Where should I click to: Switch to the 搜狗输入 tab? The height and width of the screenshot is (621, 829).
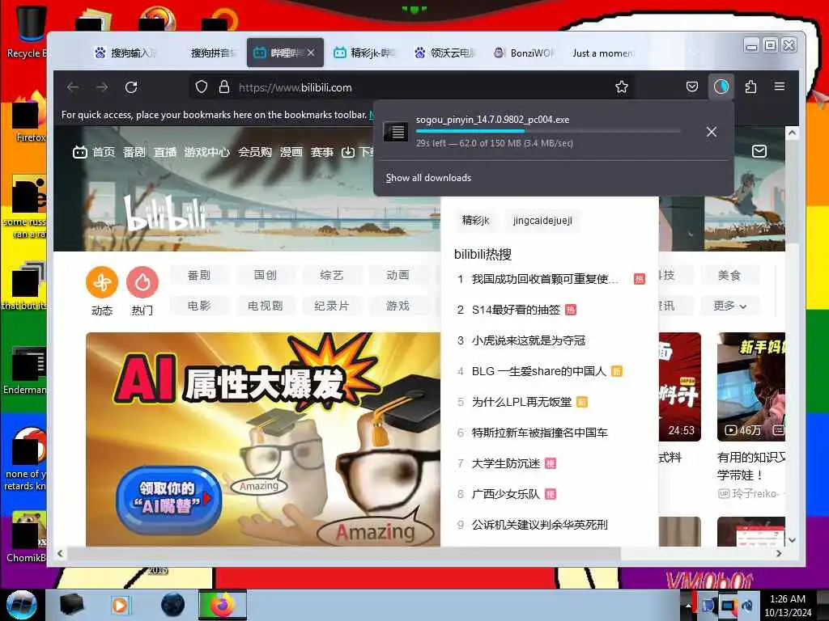[x=126, y=53]
